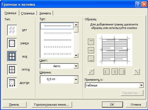Toggle the right border button
Screen dimensions: 148x110
tap(122, 72)
